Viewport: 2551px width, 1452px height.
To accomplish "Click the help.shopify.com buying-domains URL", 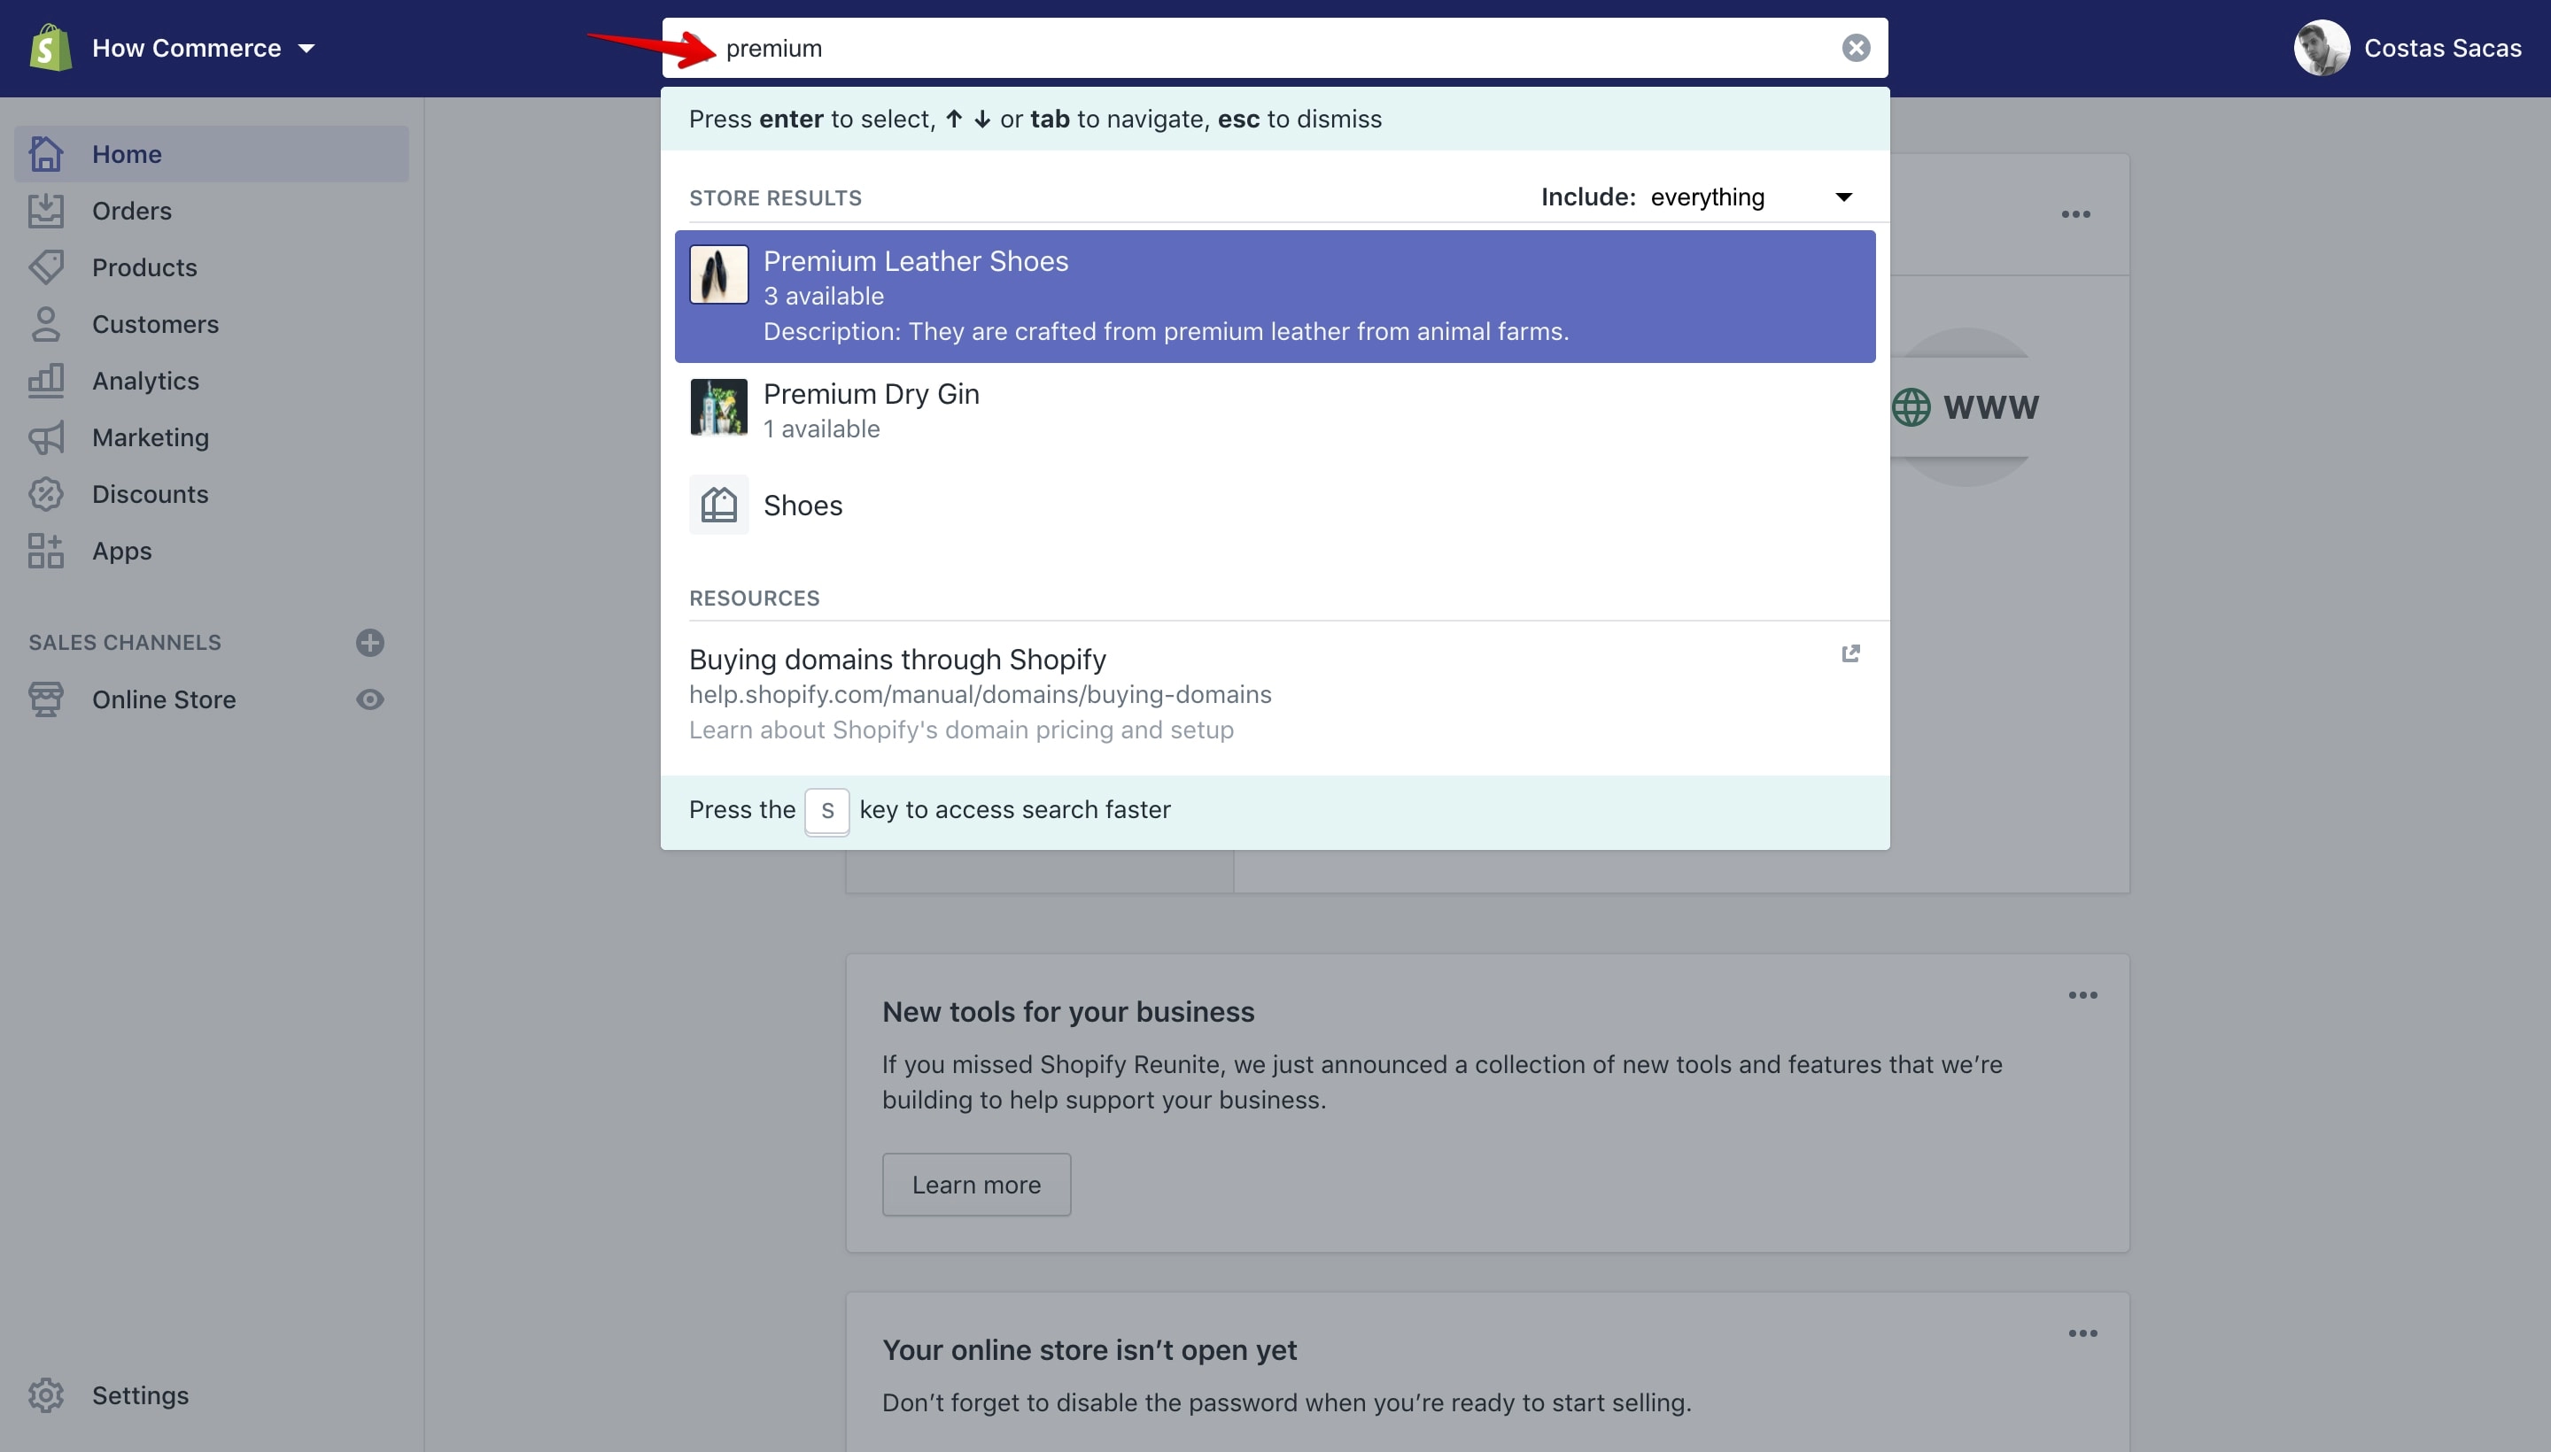I will tap(980, 694).
